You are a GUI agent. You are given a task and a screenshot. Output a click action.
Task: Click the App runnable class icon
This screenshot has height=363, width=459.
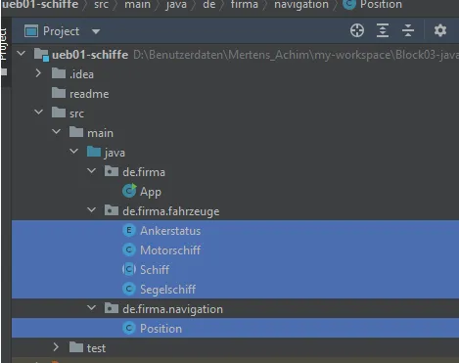point(129,191)
